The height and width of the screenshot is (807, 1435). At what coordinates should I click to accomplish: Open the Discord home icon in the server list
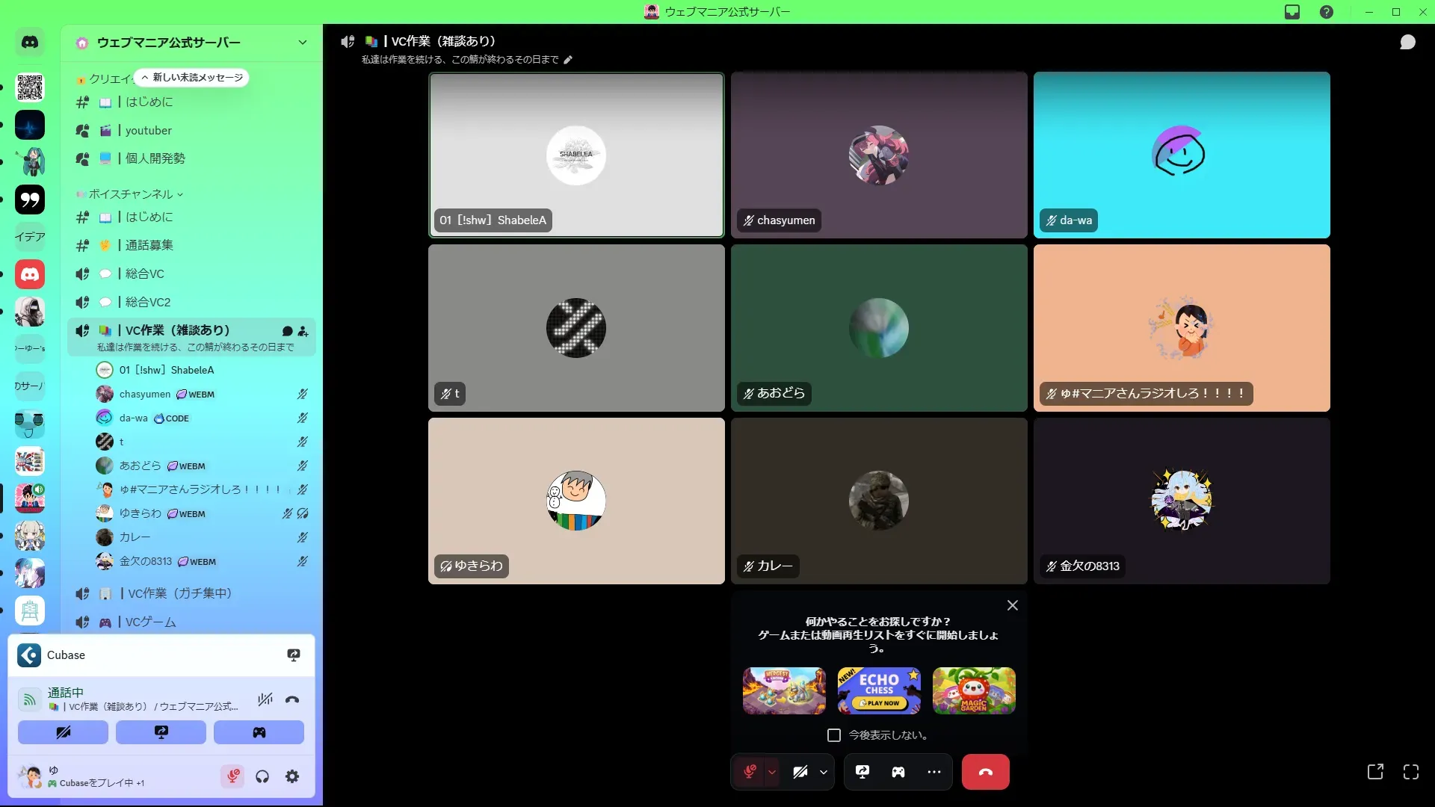tap(30, 43)
